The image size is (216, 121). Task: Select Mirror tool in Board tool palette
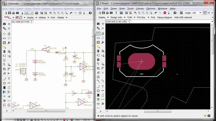98,38
